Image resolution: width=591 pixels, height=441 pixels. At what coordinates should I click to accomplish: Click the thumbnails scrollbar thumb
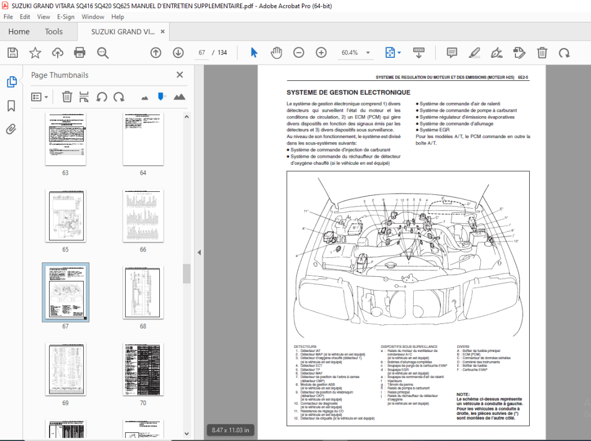coord(186,274)
